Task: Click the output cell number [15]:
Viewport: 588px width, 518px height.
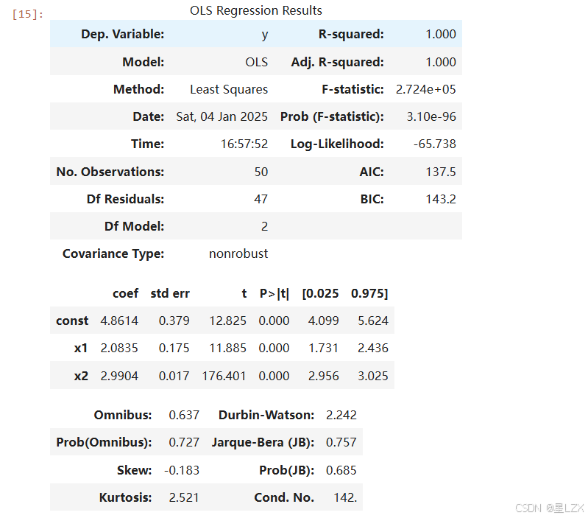Action: (x=28, y=14)
